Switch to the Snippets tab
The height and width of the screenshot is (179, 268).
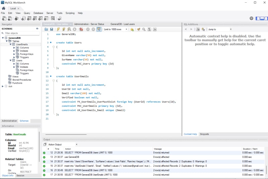(204, 134)
